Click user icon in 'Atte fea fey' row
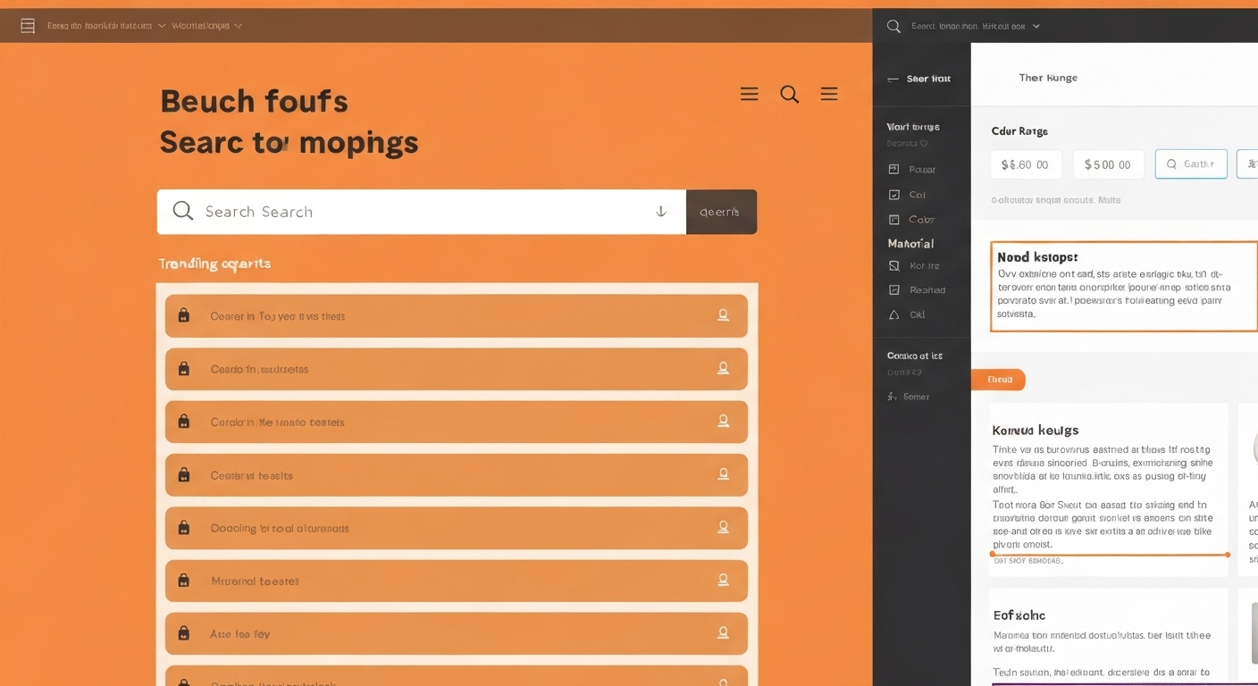The image size is (1258, 686). 723,632
